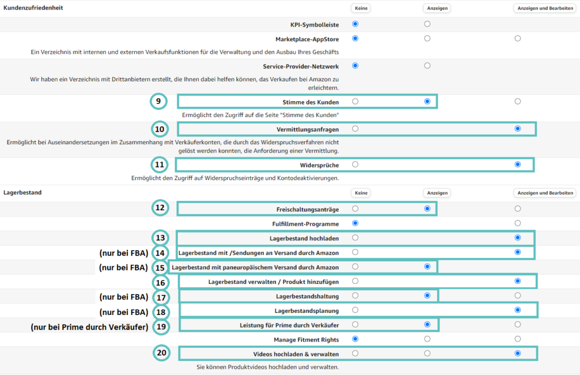This screenshot has height=375, width=580.
Task: Select Keine for KPI-Symbolleiste
Action: pyautogui.click(x=355, y=24)
